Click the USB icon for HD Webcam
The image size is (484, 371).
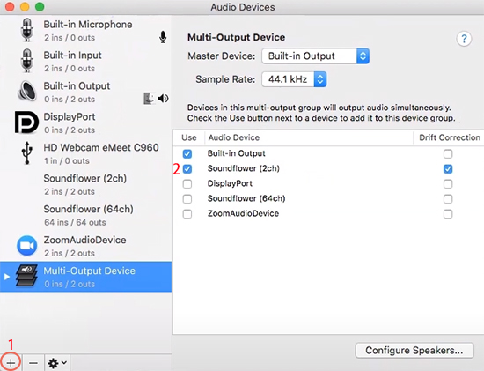[27, 152]
